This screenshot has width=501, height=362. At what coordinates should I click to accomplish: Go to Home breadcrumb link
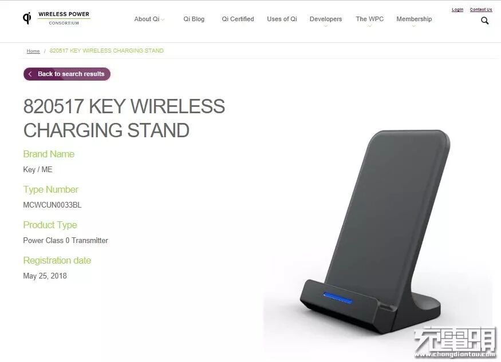[x=33, y=51]
